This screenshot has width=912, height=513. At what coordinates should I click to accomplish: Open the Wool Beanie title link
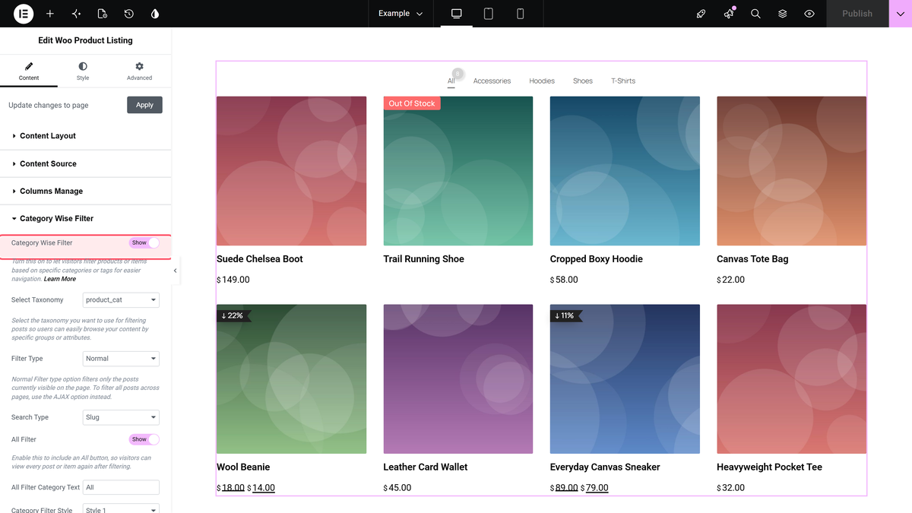pos(243,467)
